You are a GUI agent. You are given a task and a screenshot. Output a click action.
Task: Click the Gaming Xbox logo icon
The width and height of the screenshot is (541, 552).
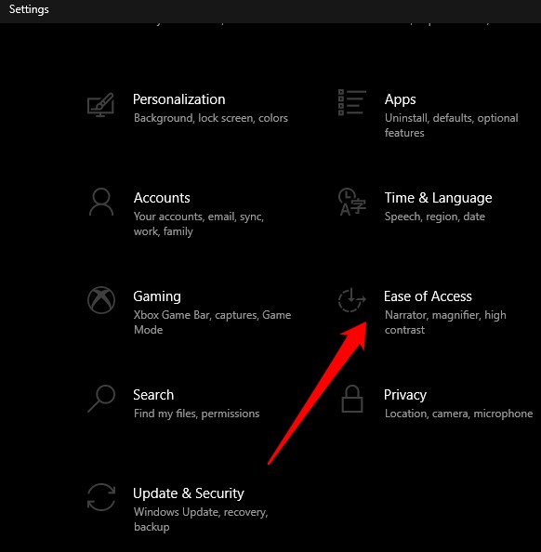pos(101,300)
